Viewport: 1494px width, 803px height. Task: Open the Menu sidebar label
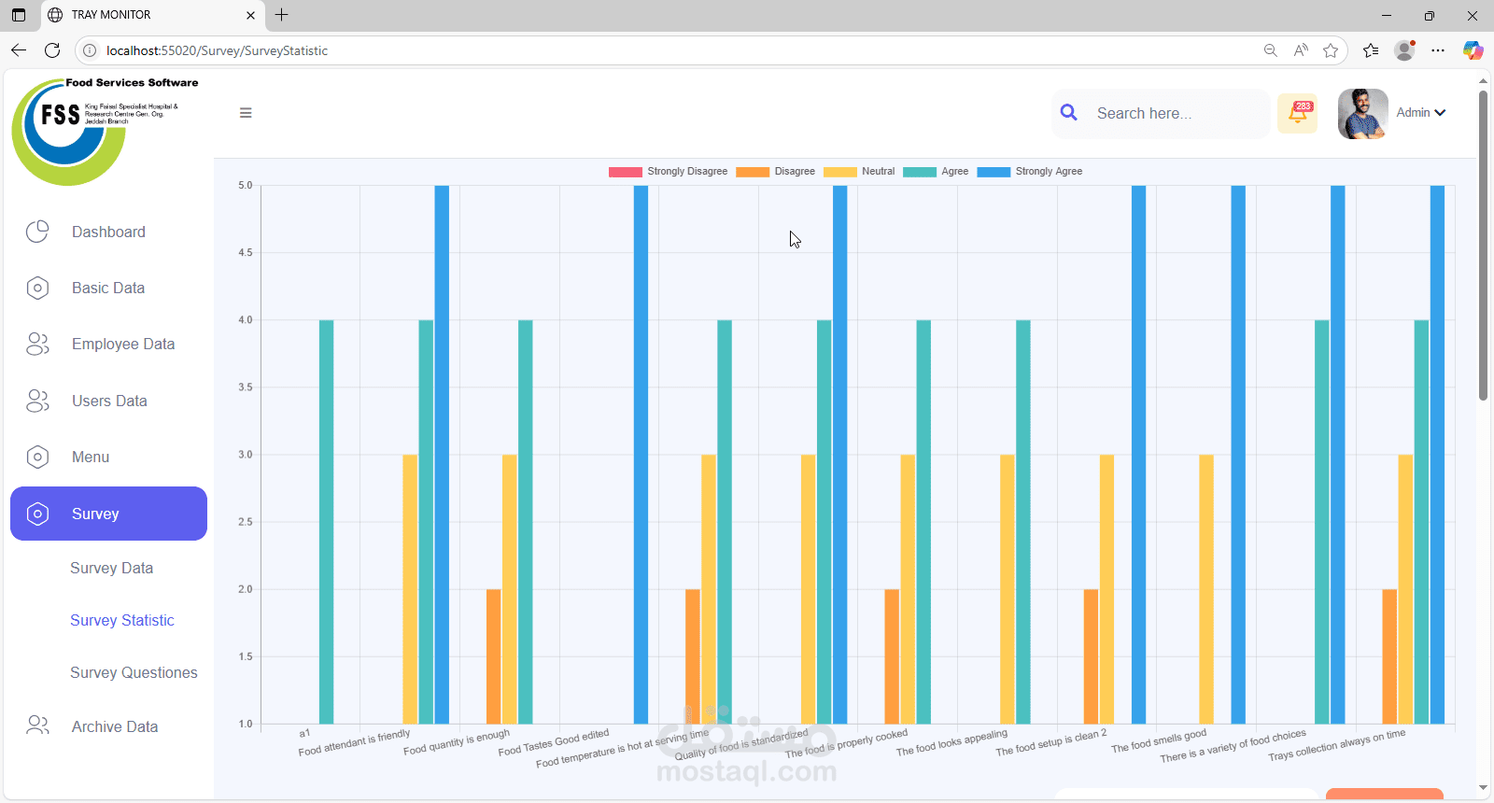91,457
